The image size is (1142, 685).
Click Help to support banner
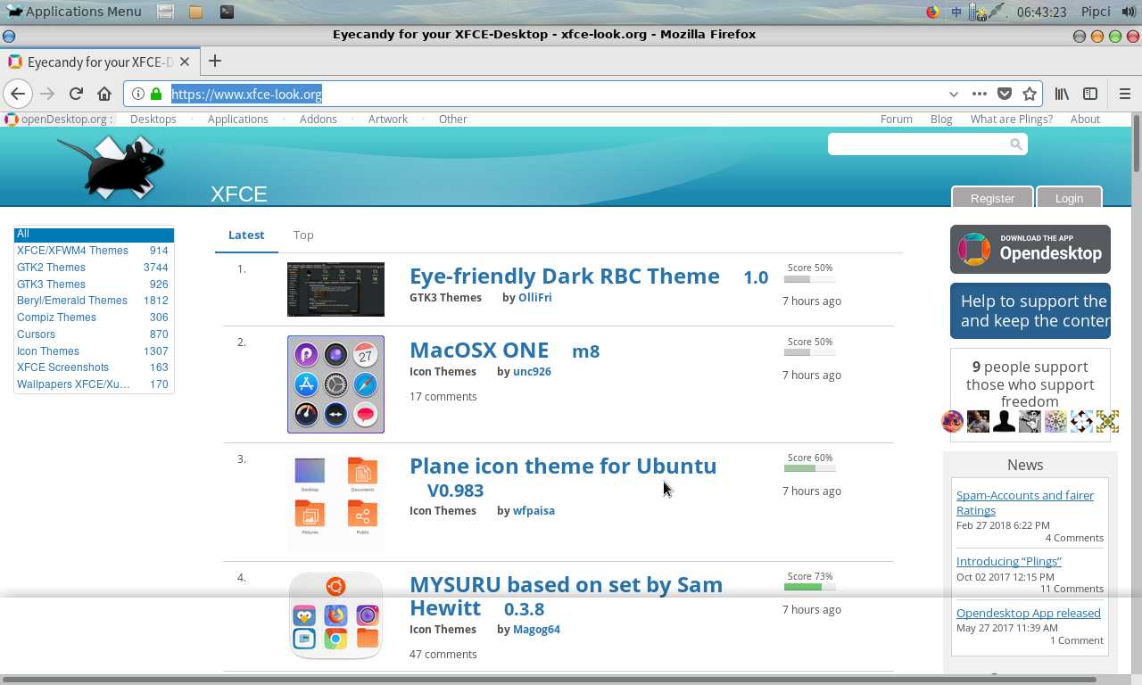pos(1030,310)
